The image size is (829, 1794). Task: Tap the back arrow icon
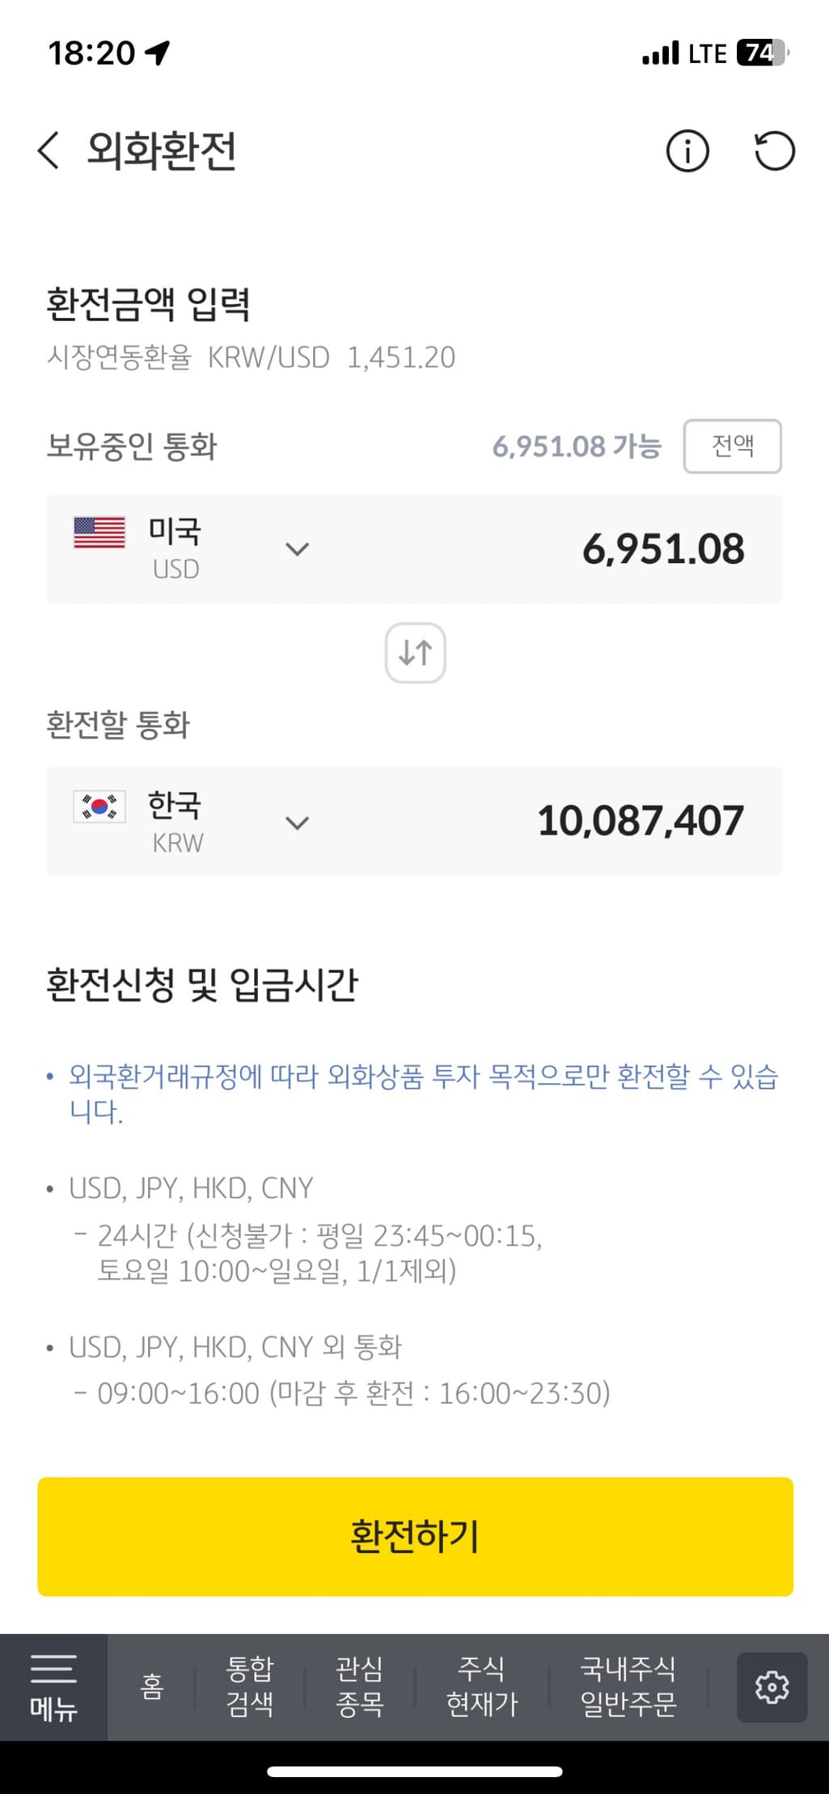point(49,151)
